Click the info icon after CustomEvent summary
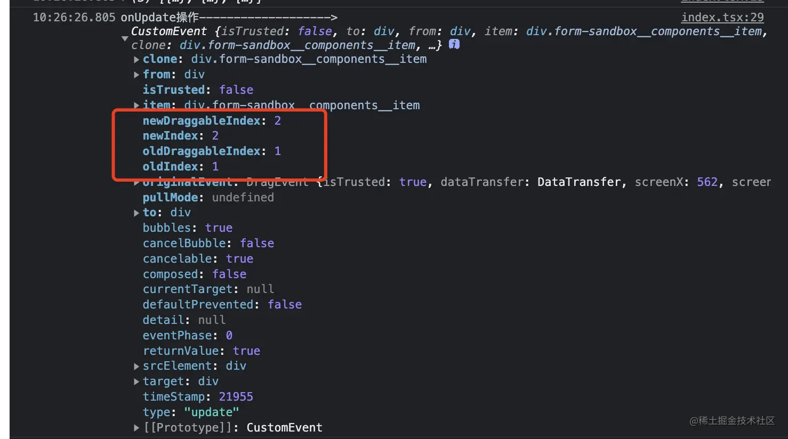Image resolution: width=788 pixels, height=439 pixels. 454,44
